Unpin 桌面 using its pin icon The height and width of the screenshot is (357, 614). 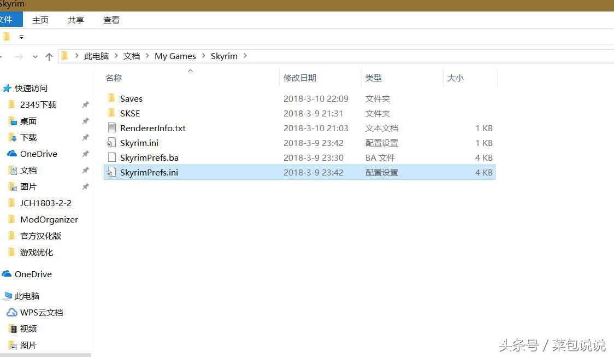(x=85, y=121)
